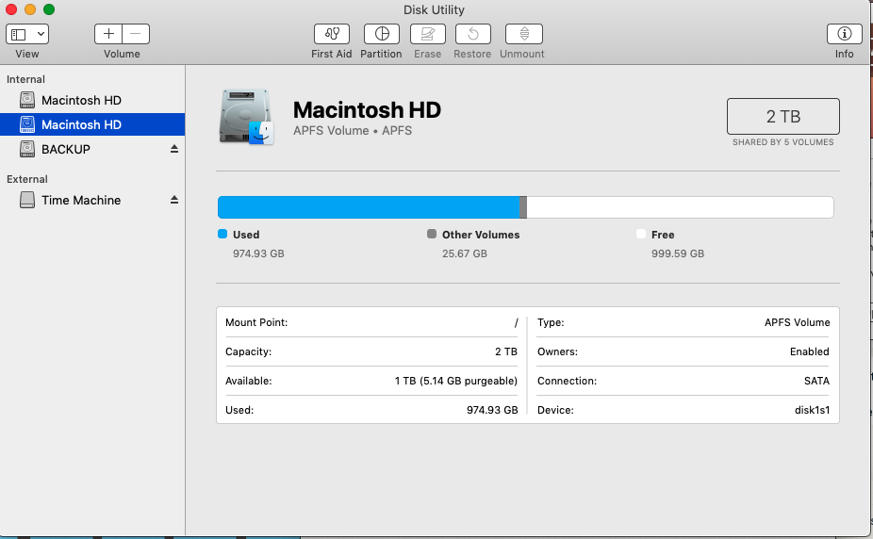Open the Info inspector button

[x=844, y=34]
